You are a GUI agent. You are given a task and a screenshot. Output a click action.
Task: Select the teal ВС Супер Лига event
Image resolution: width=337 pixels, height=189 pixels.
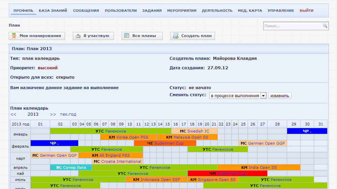pos(71,167)
